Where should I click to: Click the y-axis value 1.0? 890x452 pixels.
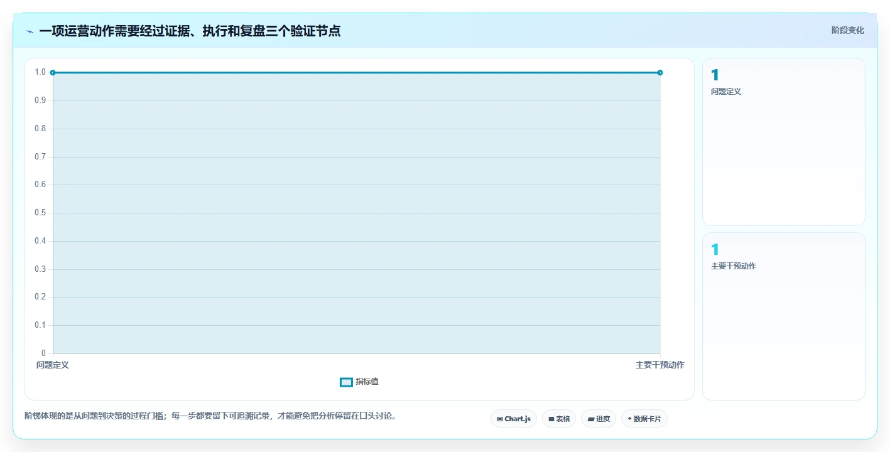coord(40,72)
